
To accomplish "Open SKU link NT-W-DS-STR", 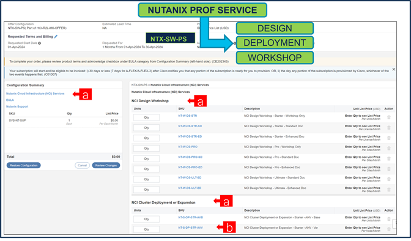I will tap(187, 116).
